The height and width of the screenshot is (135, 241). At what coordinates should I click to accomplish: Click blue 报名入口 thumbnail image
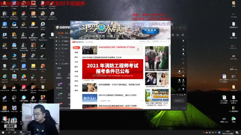coord(89,98)
